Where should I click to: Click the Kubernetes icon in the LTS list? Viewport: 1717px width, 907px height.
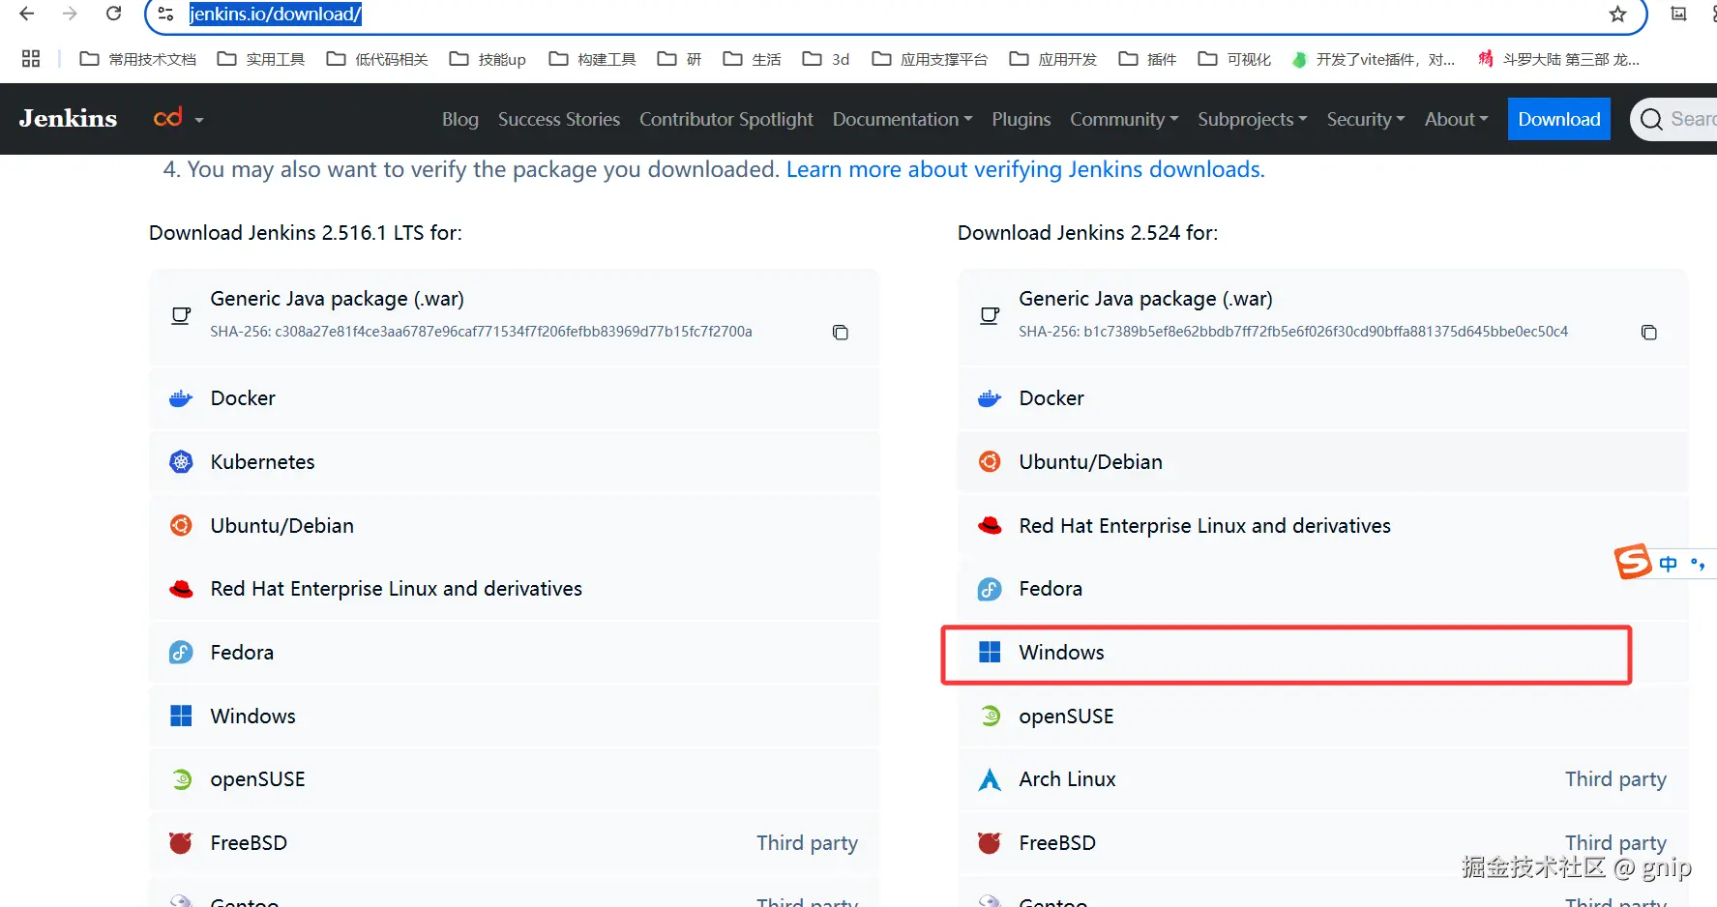(x=181, y=462)
